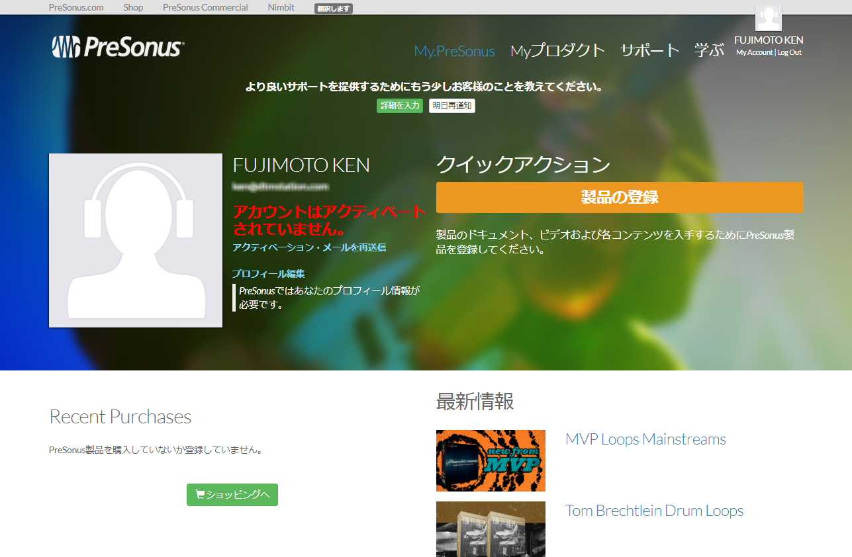Click the FUJIMOTO KEN profile name heading
852x557 pixels.
301,165
